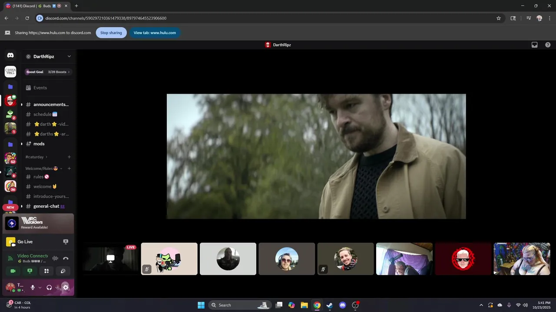
Task: Open Discord app from taskbar
Action: (342, 305)
